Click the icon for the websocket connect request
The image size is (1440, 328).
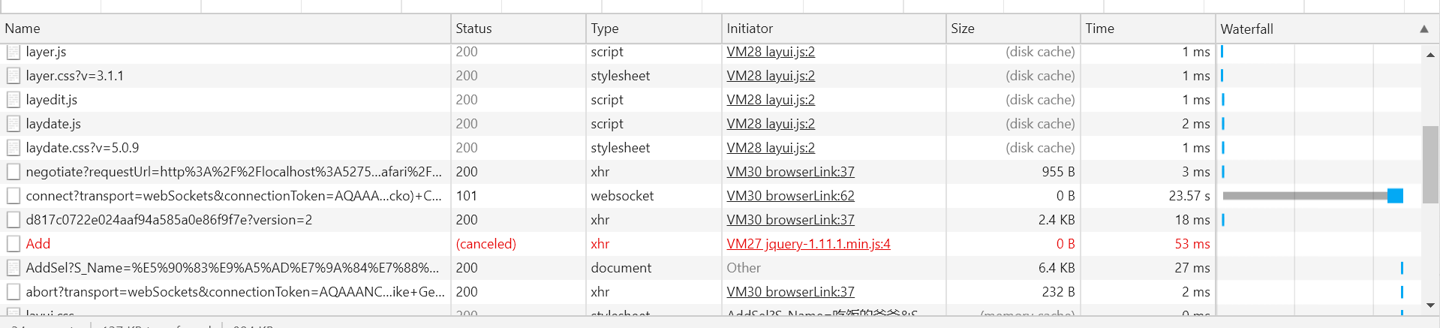(x=13, y=196)
